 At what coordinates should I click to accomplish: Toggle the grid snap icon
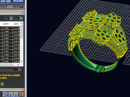[x=21, y=6]
